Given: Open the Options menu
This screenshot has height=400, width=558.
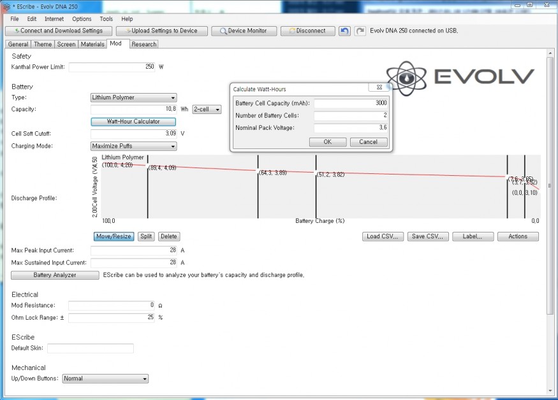Looking at the screenshot, I should 82,19.
